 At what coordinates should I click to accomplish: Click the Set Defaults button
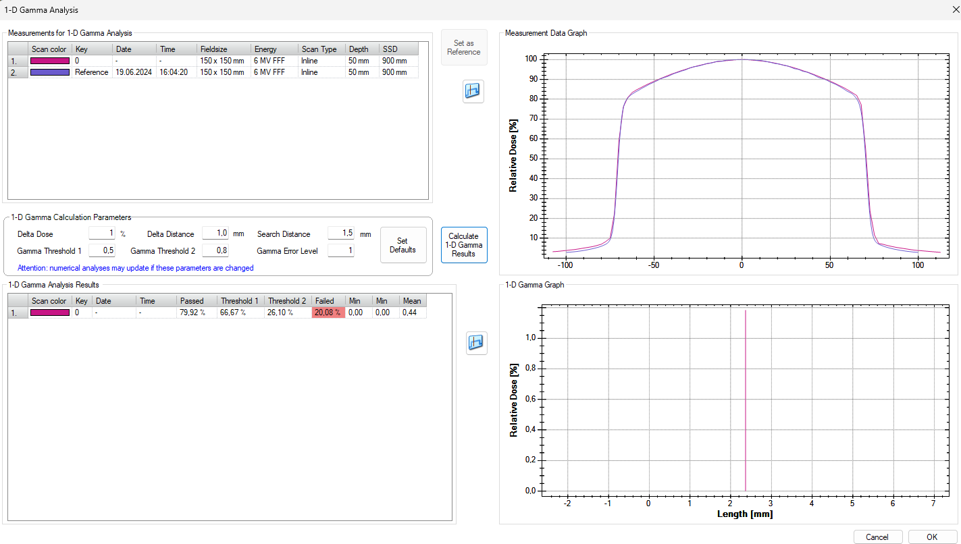[402, 245]
